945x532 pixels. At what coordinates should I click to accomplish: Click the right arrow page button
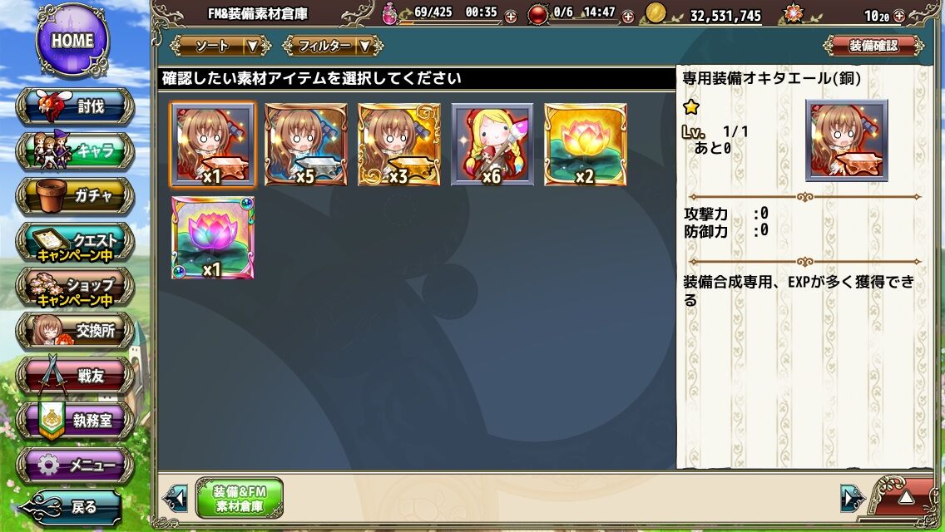[853, 498]
